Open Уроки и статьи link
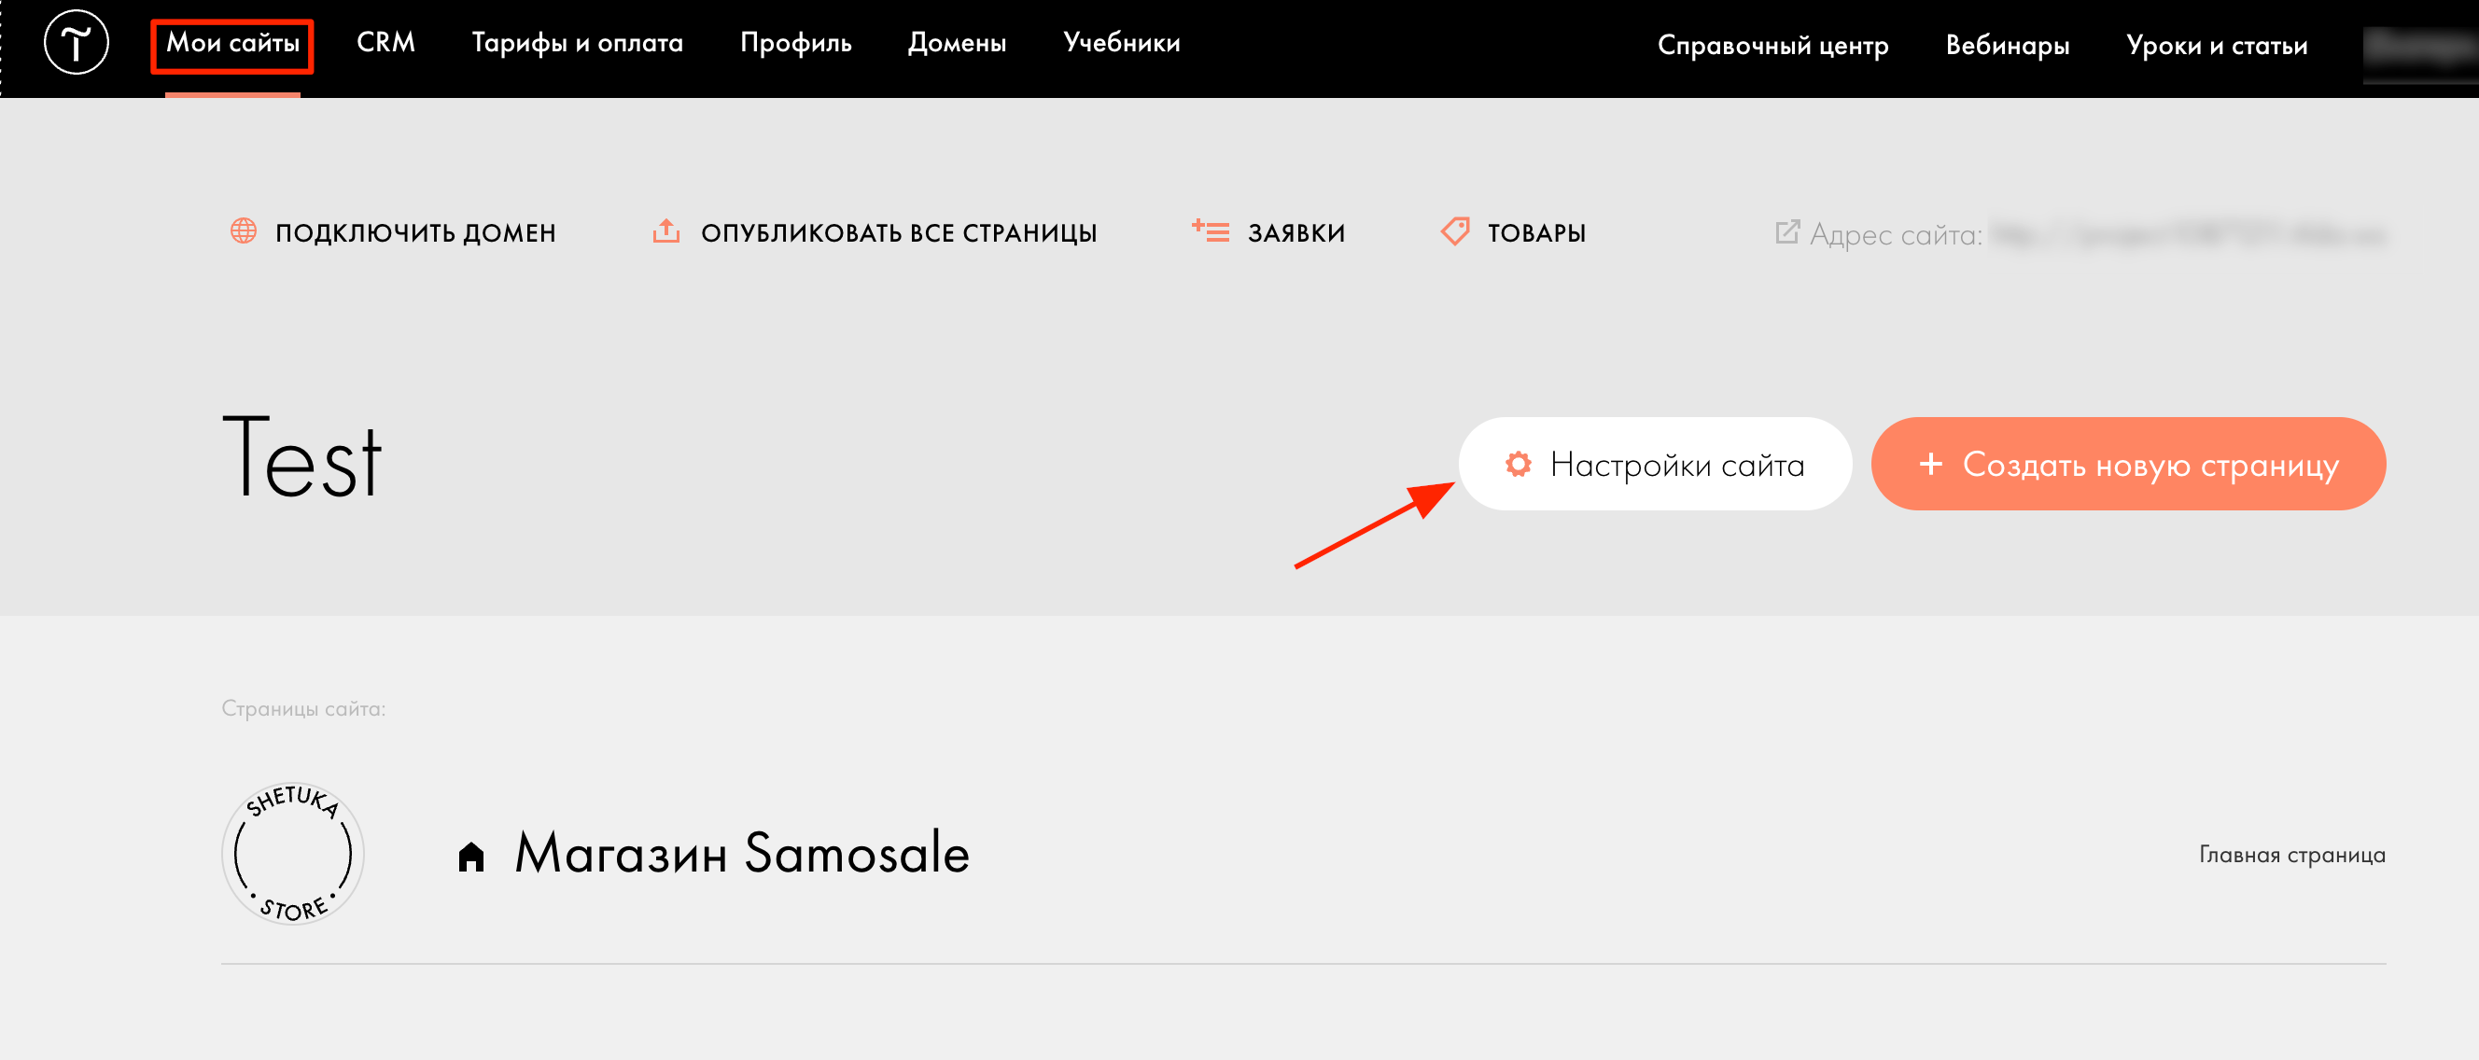2479x1060 pixels. click(2218, 45)
